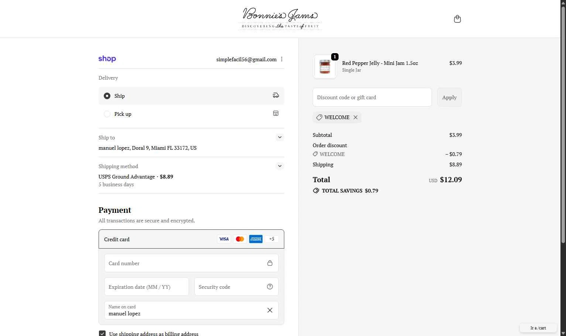This screenshot has width=566, height=336.
Task: Focus the Discount code or gift card field
Action: [372, 97]
